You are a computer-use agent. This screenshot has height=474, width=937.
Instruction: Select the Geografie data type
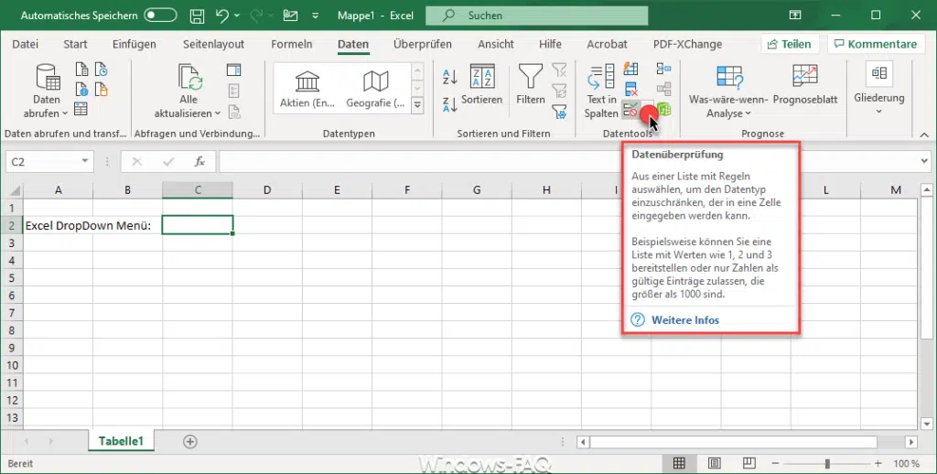[x=375, y=89]
